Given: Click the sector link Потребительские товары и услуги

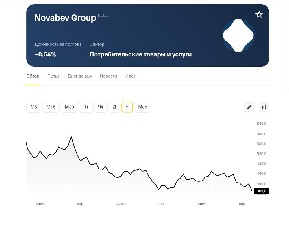Looking at the screenshot, I should coord(141,54).
